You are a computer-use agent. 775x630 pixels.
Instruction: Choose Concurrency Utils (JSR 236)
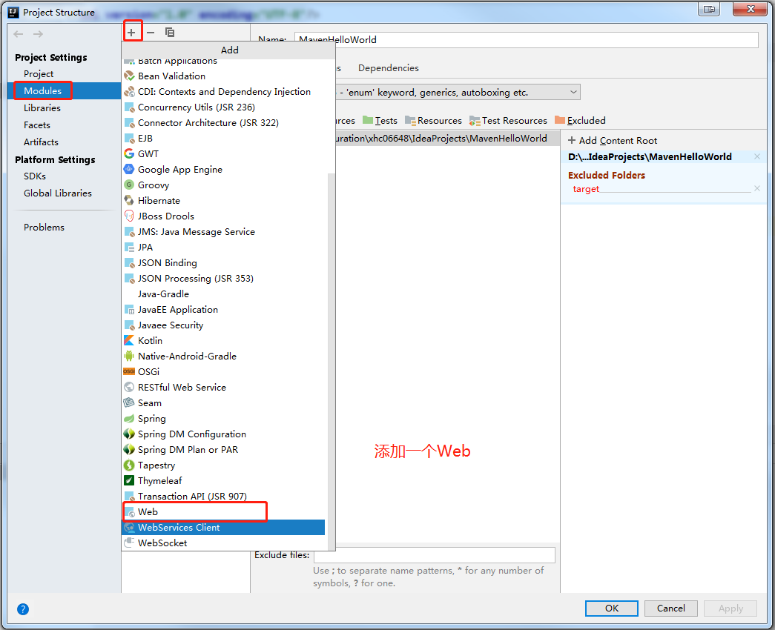tap(223, 107)
